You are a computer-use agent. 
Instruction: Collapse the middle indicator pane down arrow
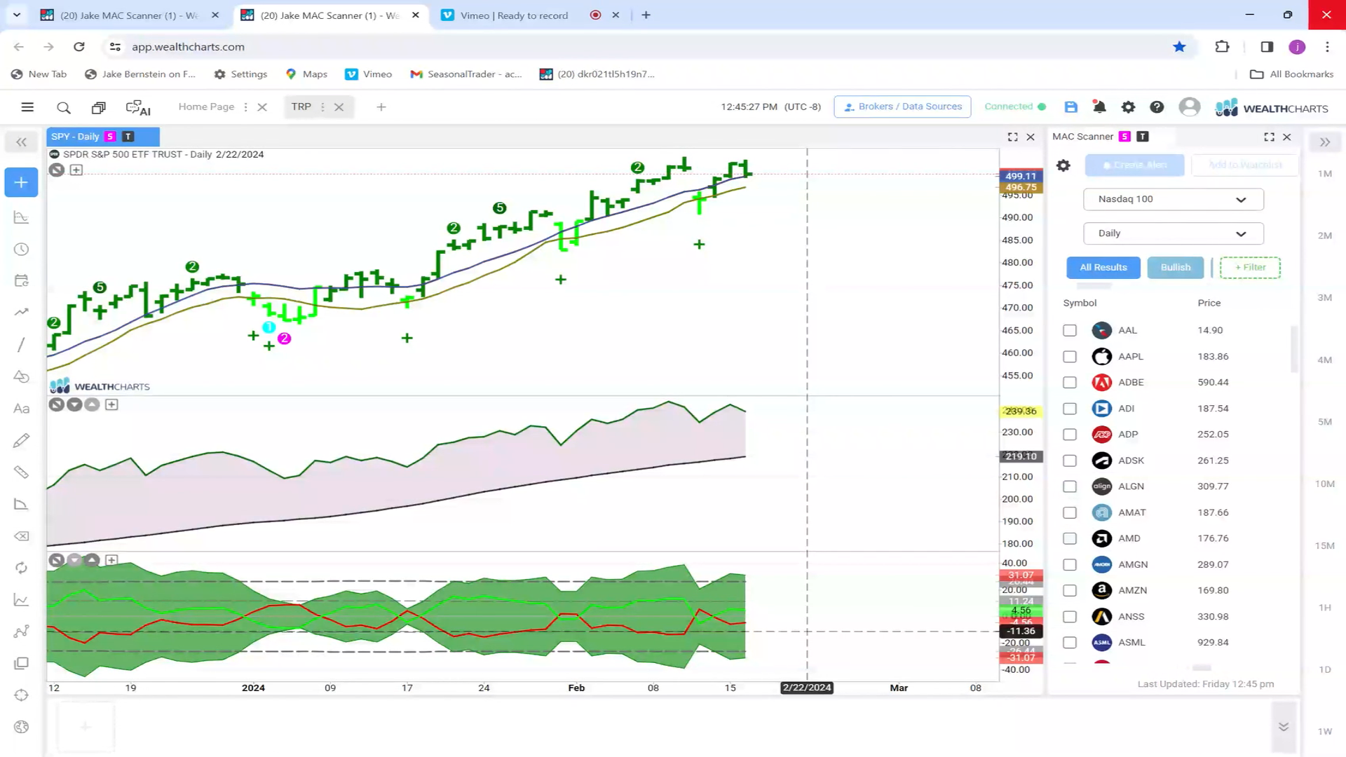74,404
